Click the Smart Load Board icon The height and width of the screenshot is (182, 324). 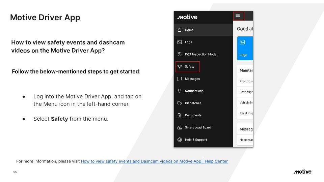pyautogui.click(x=180, y=127)
